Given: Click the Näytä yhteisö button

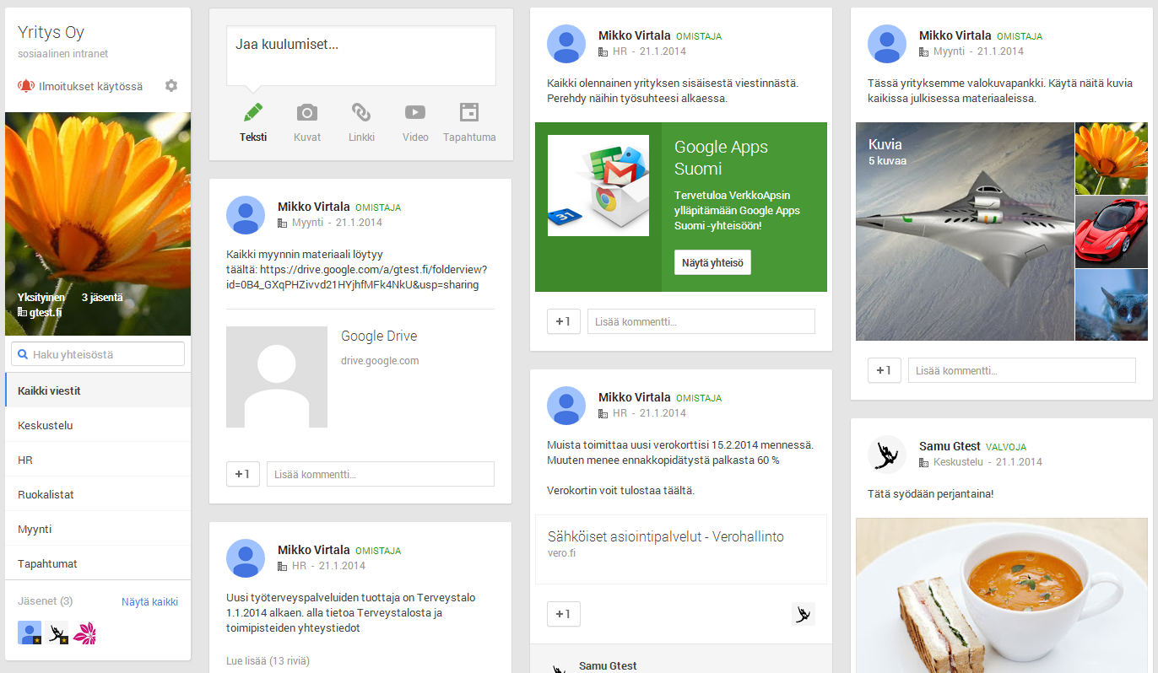Looking at the screenshot, I should 712,262.
